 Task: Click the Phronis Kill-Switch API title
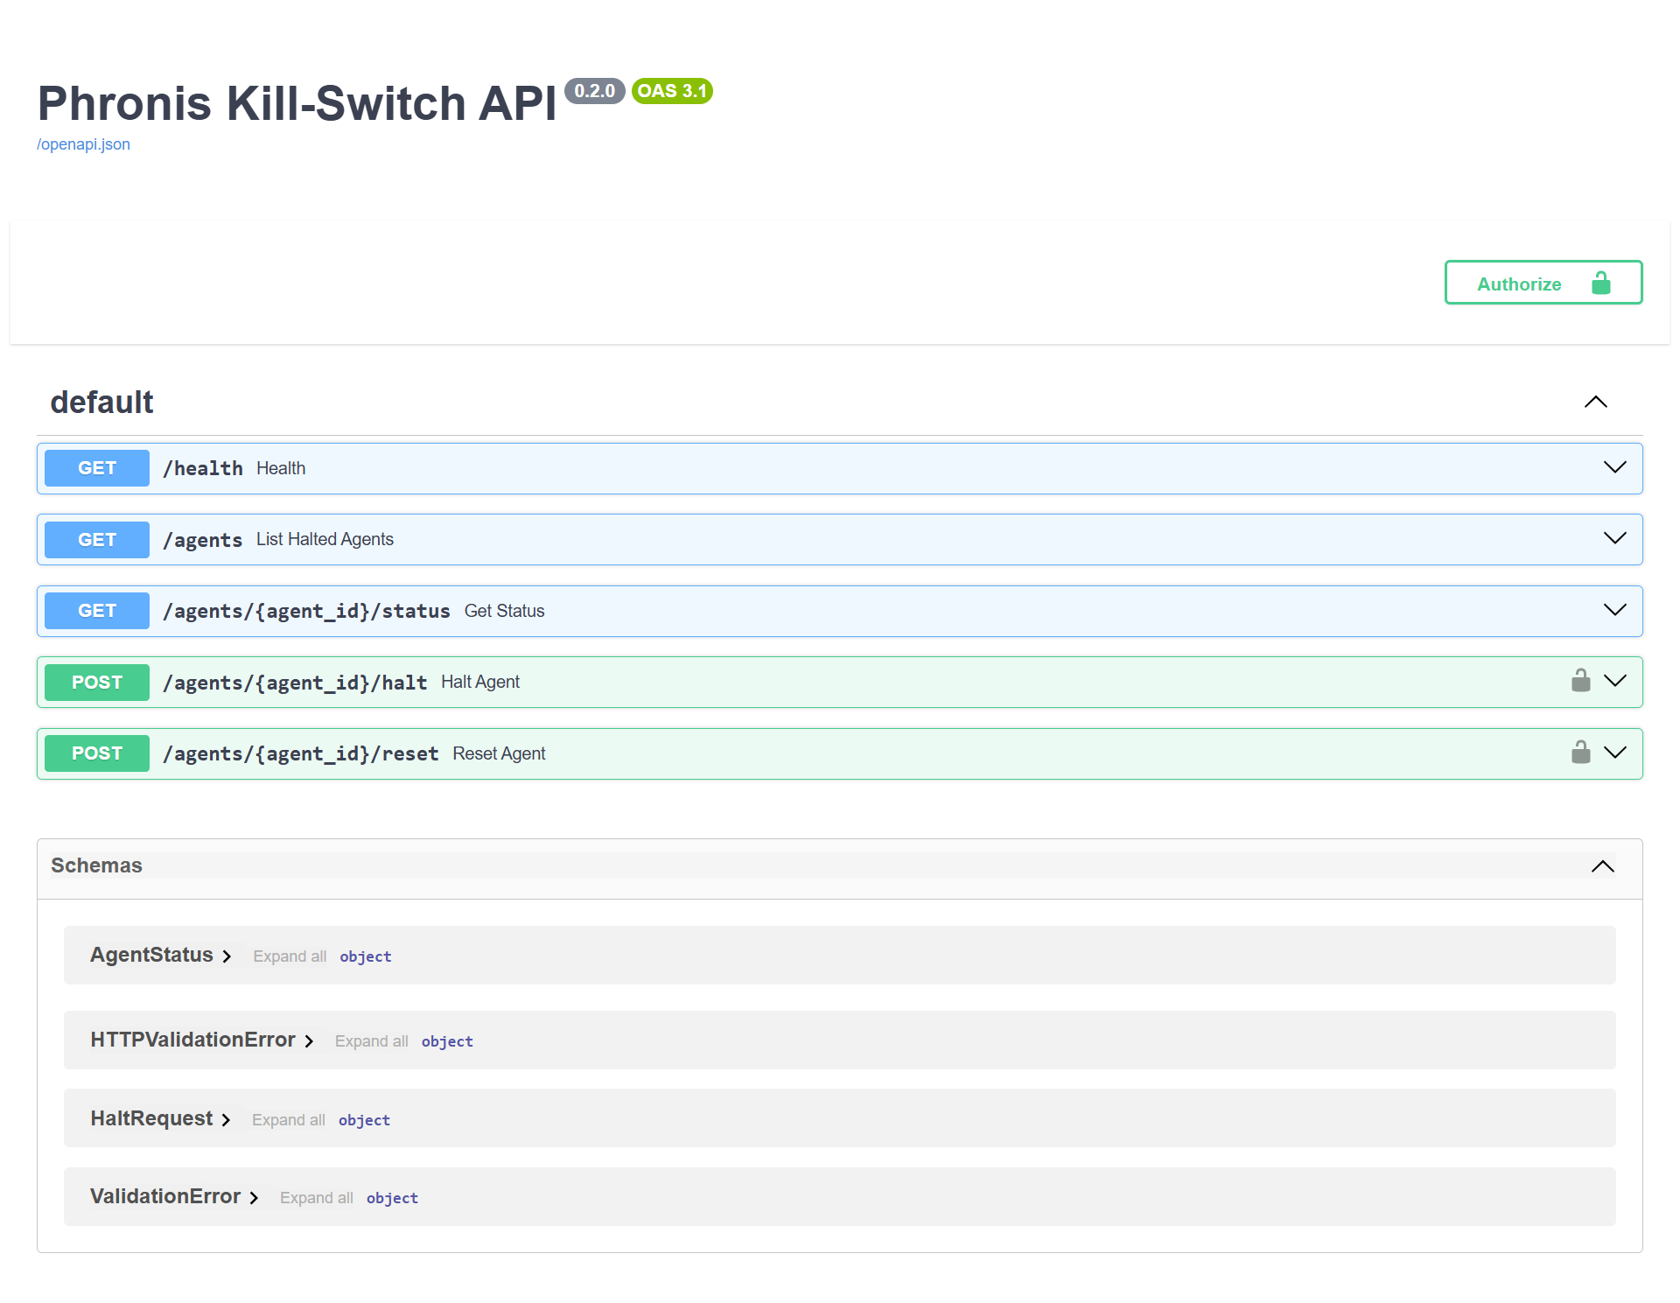click(297, 103)
